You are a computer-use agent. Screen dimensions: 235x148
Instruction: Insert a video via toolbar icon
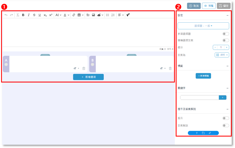point(88,15)
